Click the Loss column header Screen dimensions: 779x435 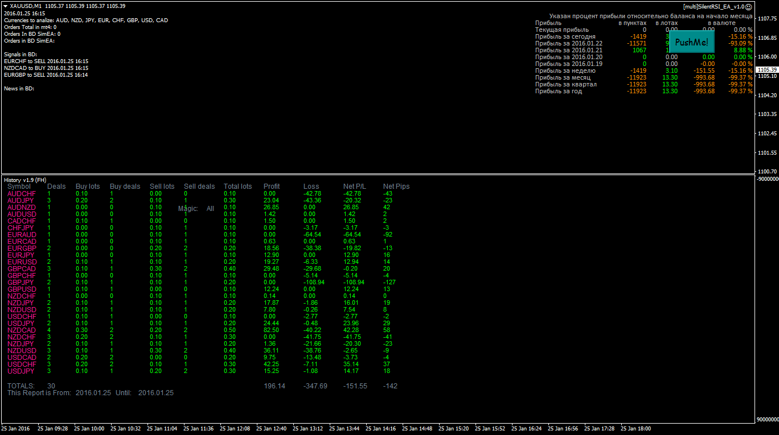[311, 187]
